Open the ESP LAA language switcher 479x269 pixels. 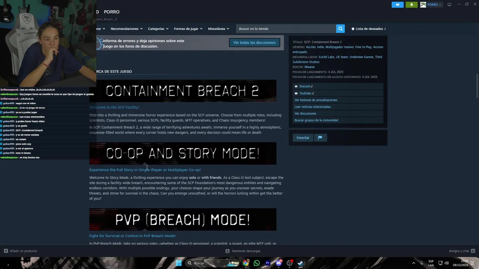431,263
